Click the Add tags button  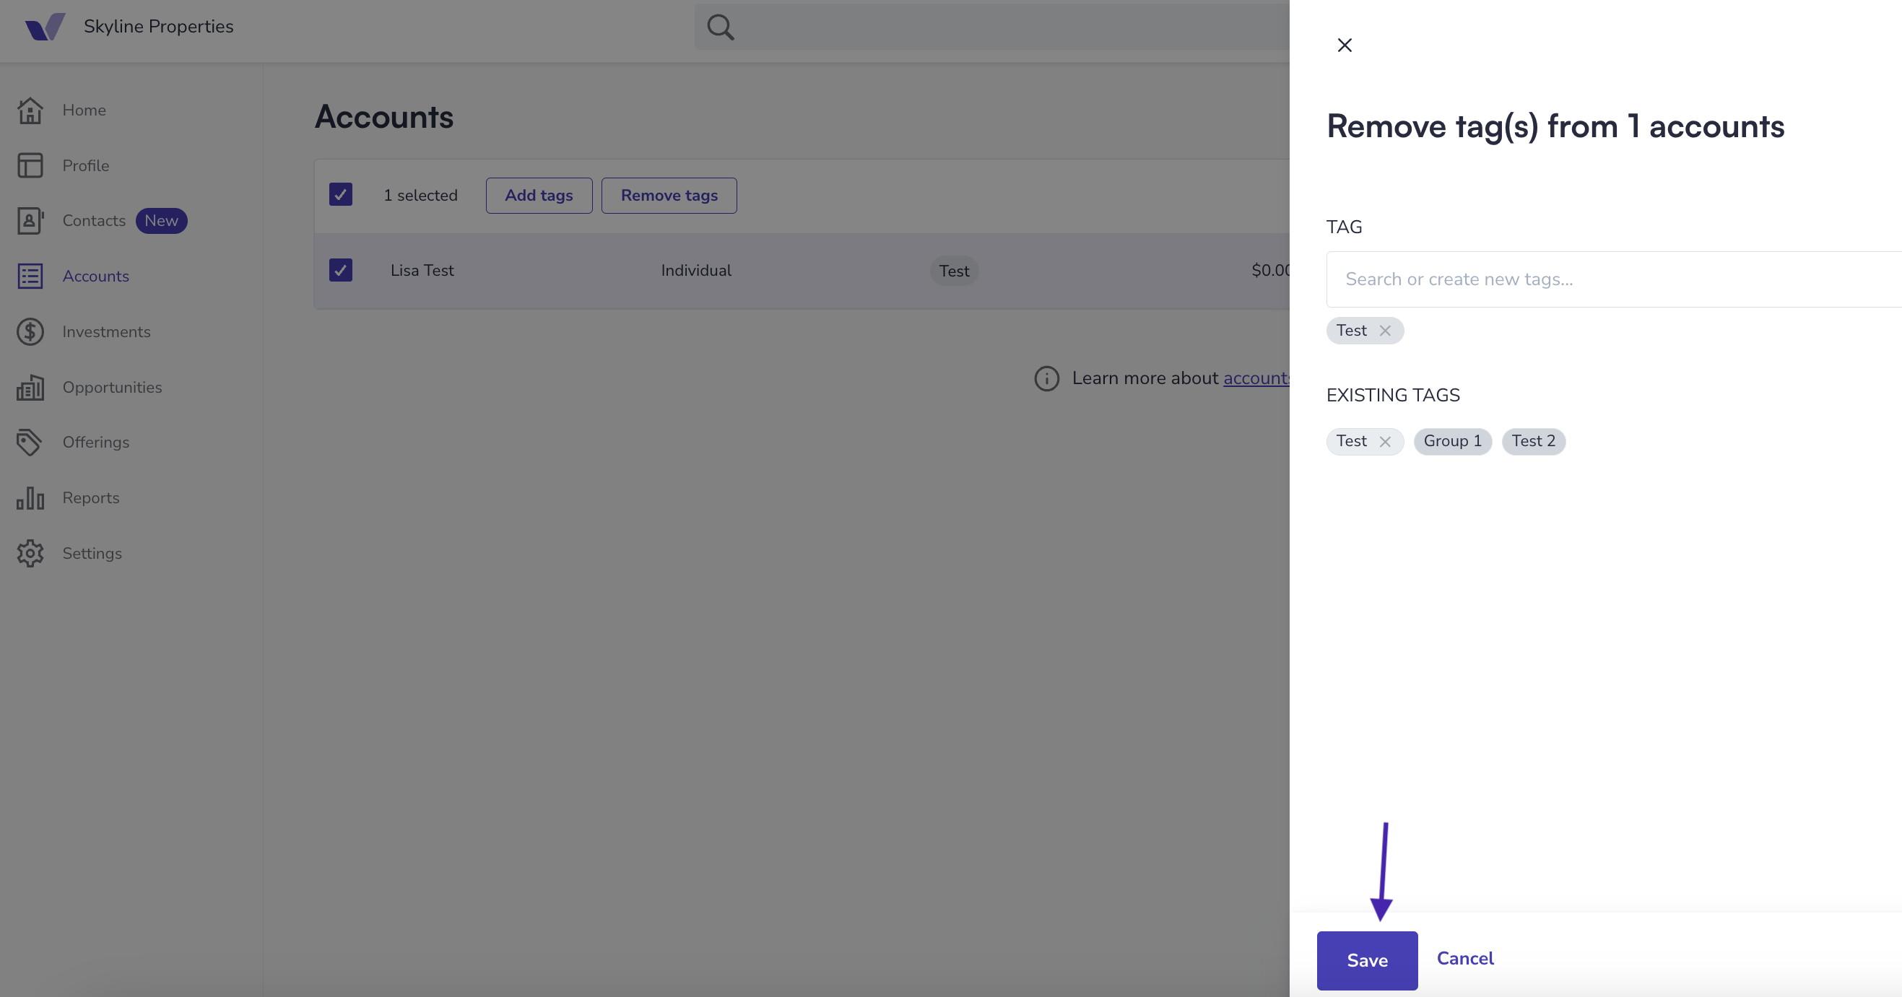tap(539, 196)
